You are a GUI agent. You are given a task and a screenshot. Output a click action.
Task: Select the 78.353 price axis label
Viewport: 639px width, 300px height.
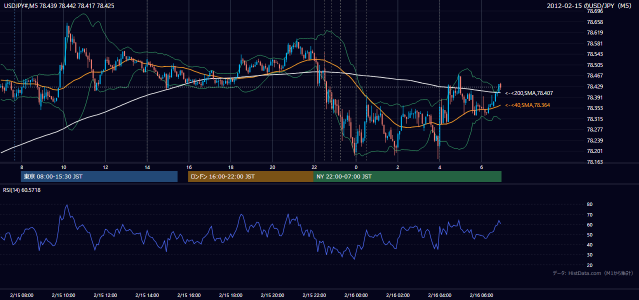click(594, 108)
